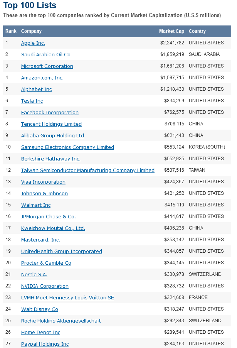Click the Market Cap column header

point(171,31)
